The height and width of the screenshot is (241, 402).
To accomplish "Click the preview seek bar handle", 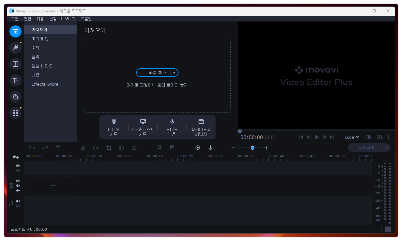I will [x=240, y=131].
